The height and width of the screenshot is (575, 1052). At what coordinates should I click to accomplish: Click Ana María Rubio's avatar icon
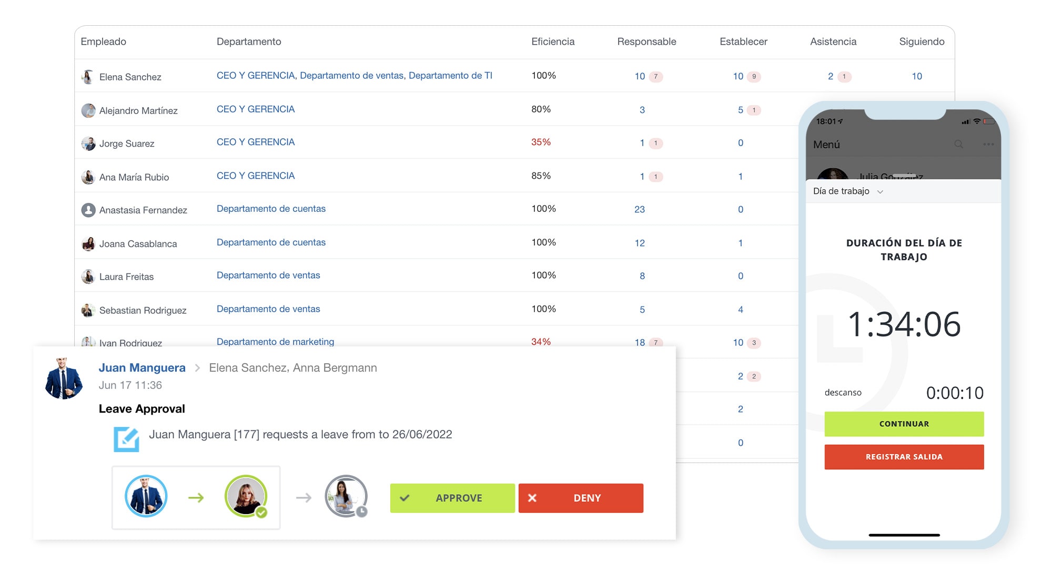click(88, 177)
